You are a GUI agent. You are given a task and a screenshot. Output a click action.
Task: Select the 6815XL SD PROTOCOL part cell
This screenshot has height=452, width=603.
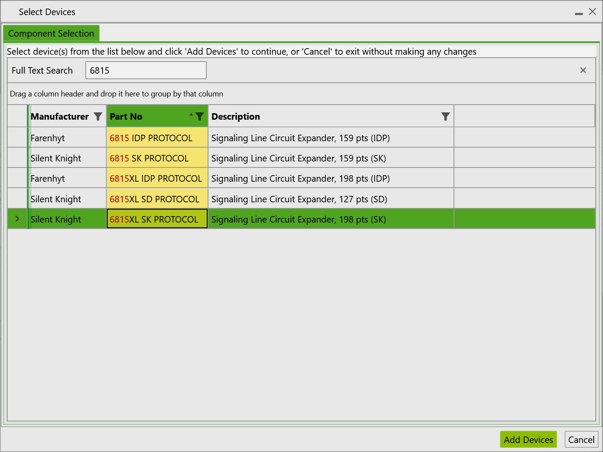point(157,199)
